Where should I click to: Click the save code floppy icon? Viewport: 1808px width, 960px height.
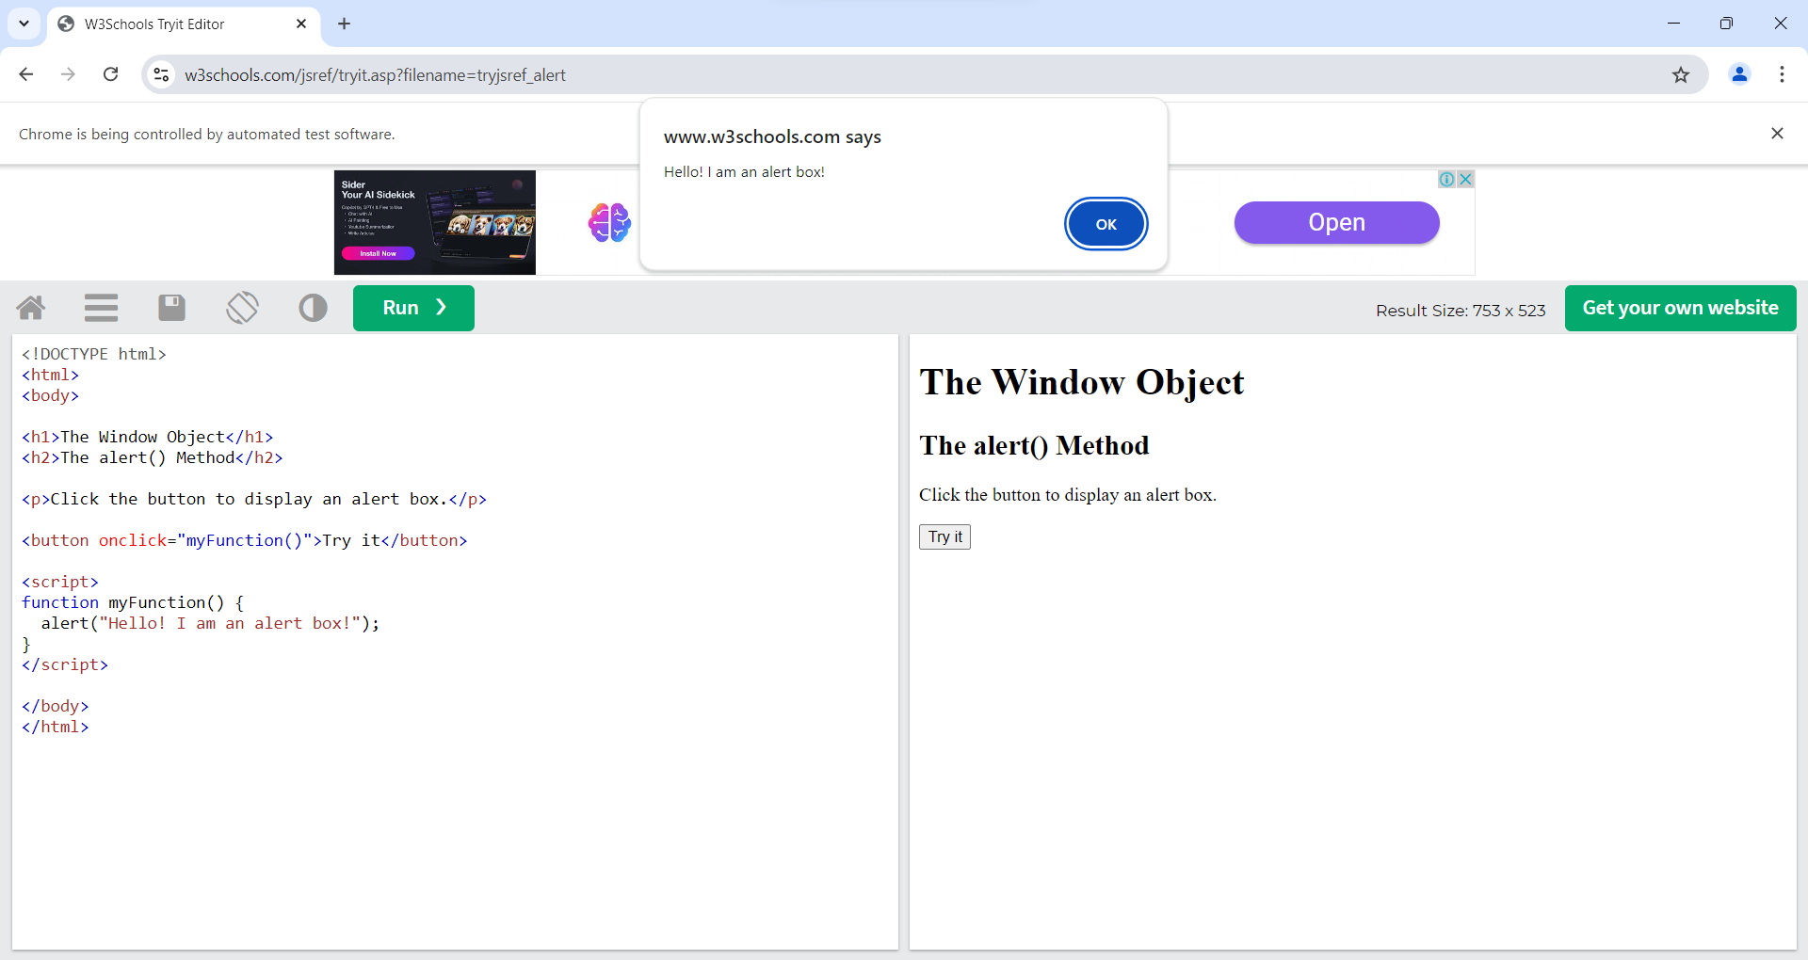[171, 308]
